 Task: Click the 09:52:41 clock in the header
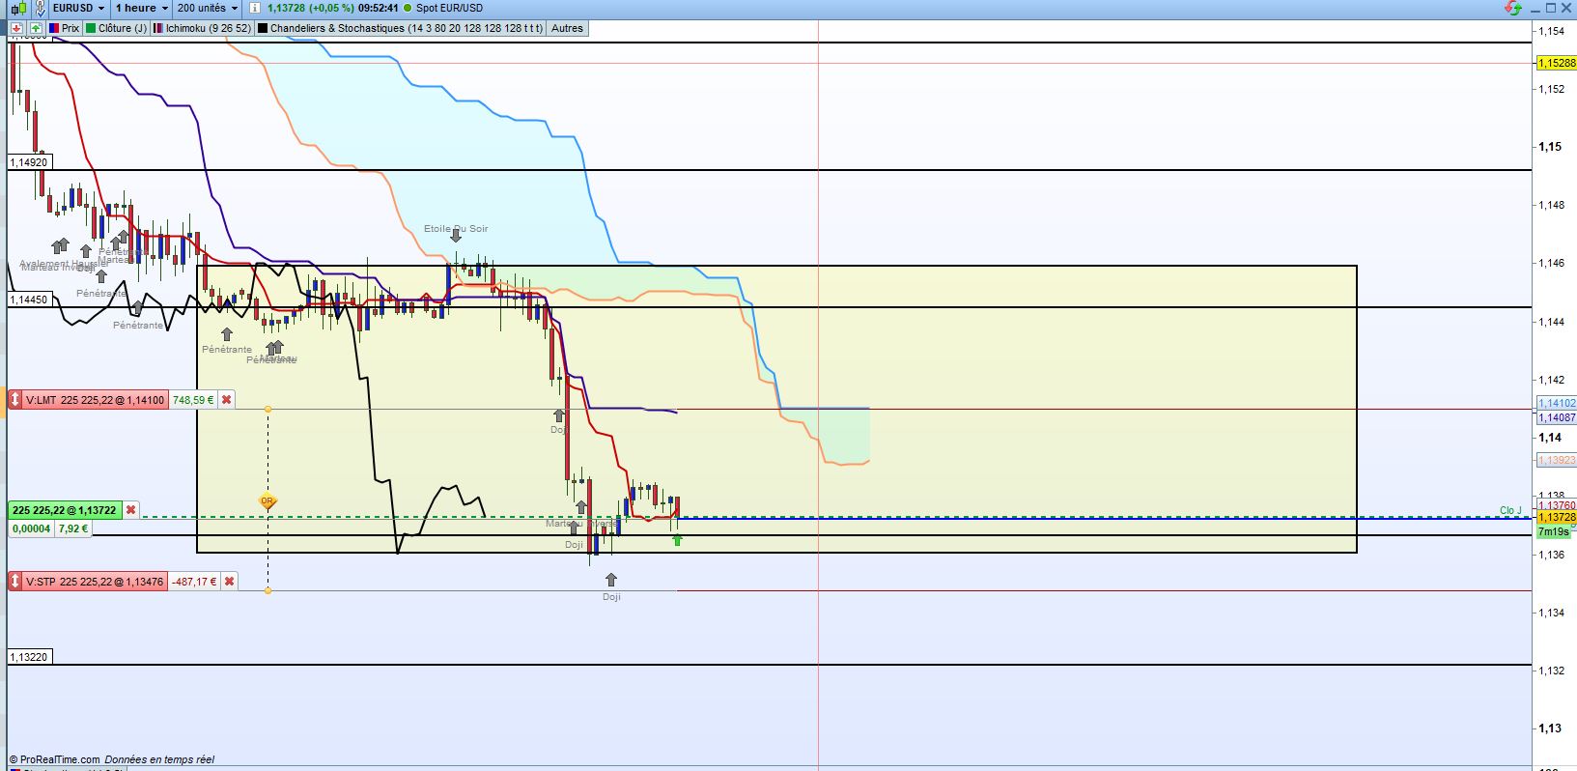(x=378, y=8)
